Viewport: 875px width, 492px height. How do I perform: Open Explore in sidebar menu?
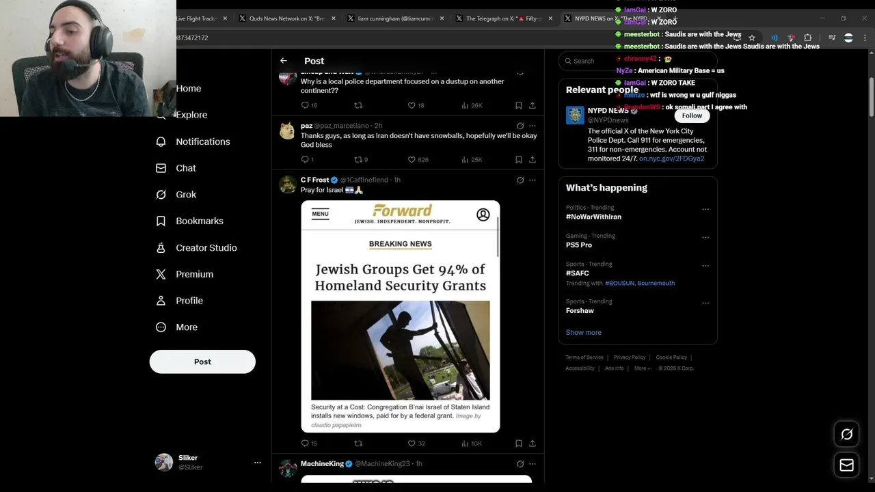pos(191,115)
